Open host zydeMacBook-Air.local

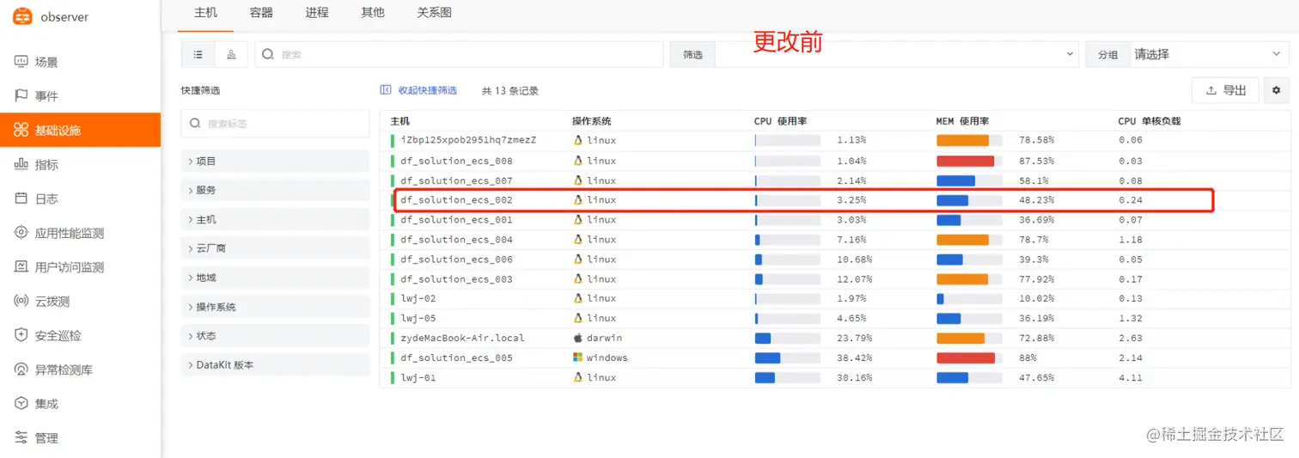pyautogui.click(x=462, y=338)
